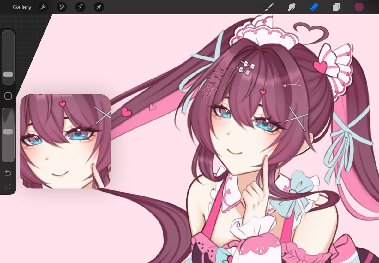Activate the Transform arrow tool
Viewport: 379px width, 263px height.
(99, 7)
